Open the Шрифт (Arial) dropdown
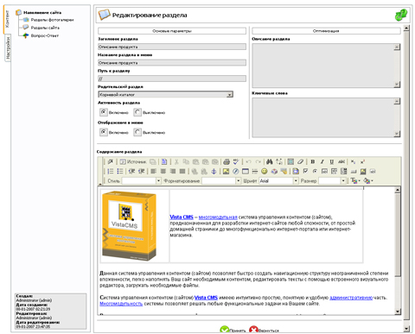 coord(278,180)
